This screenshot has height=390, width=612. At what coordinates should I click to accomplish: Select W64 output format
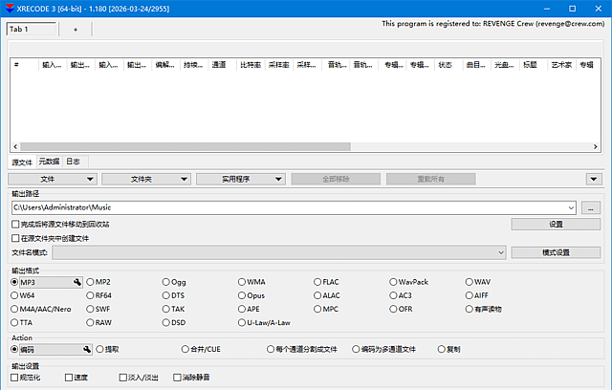coord(23,295)
